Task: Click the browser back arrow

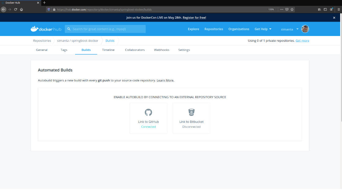Action: coord(3,9)
